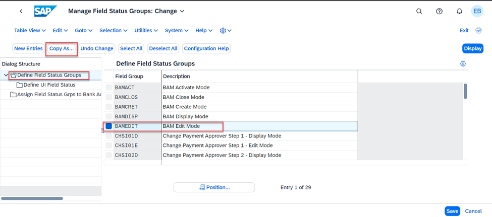Open the help question mark icon
The height and width of the screenshot is (217, 492).
pyautogui.click(x=440, y=11)
